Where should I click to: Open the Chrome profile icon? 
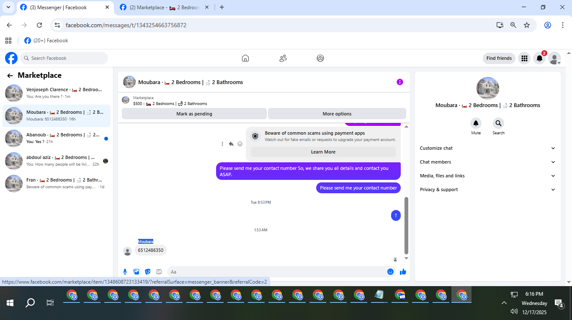548,25
